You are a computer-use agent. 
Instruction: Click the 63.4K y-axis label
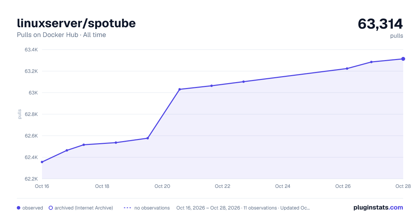coord(31,50)
